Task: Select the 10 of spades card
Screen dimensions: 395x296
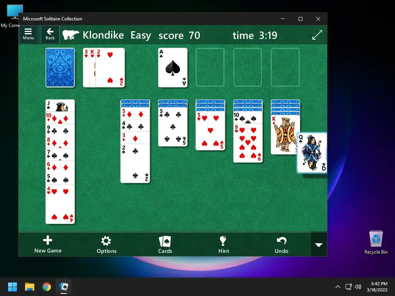Action: [248, 118]
